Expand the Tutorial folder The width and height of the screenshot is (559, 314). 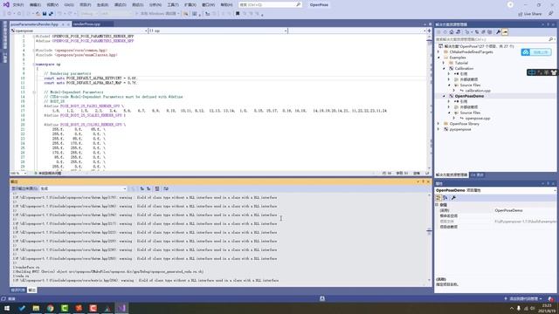(x=444, y=63)
